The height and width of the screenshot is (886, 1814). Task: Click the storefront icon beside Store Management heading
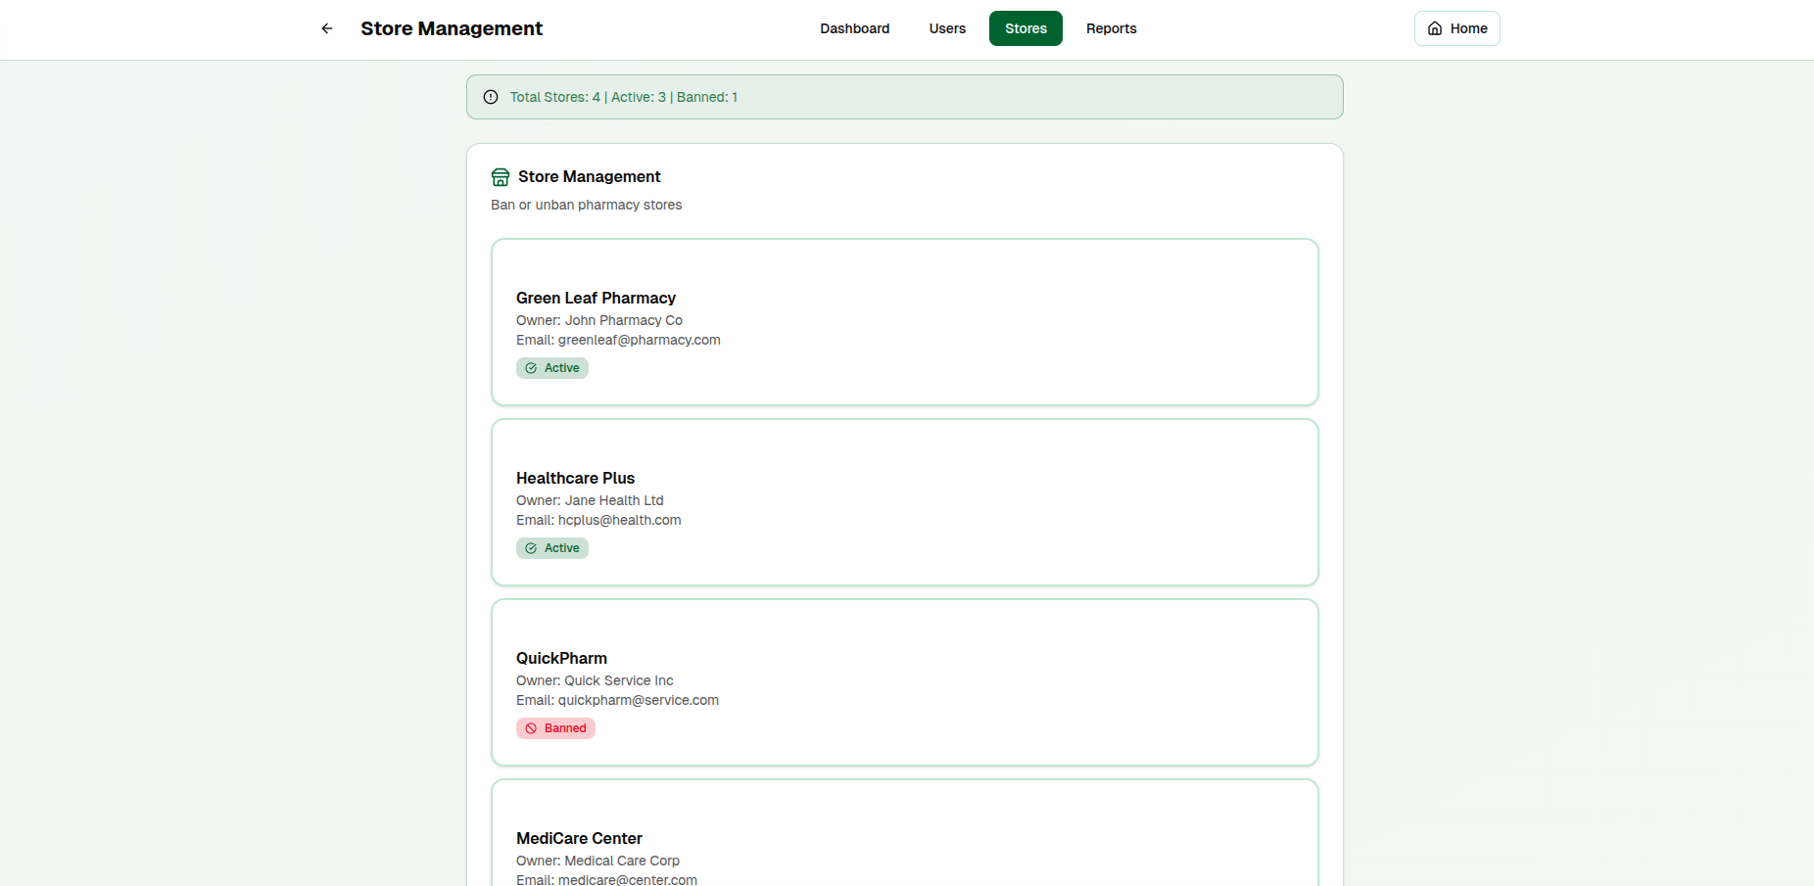[x=501, y=177]
